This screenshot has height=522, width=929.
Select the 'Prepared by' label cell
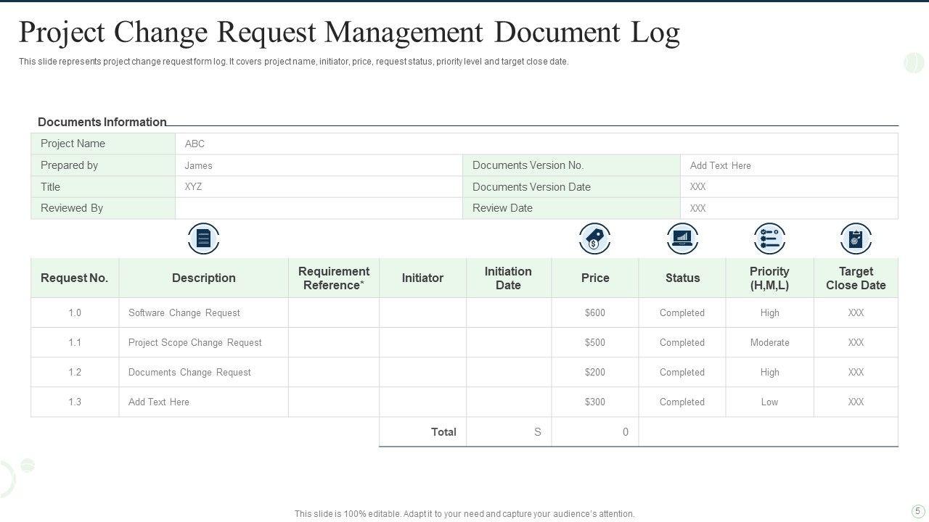click(103, 165)
